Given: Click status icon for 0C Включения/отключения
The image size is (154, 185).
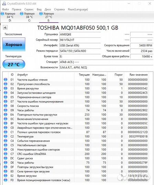Looking at the screenshot, I should [5, 119].
